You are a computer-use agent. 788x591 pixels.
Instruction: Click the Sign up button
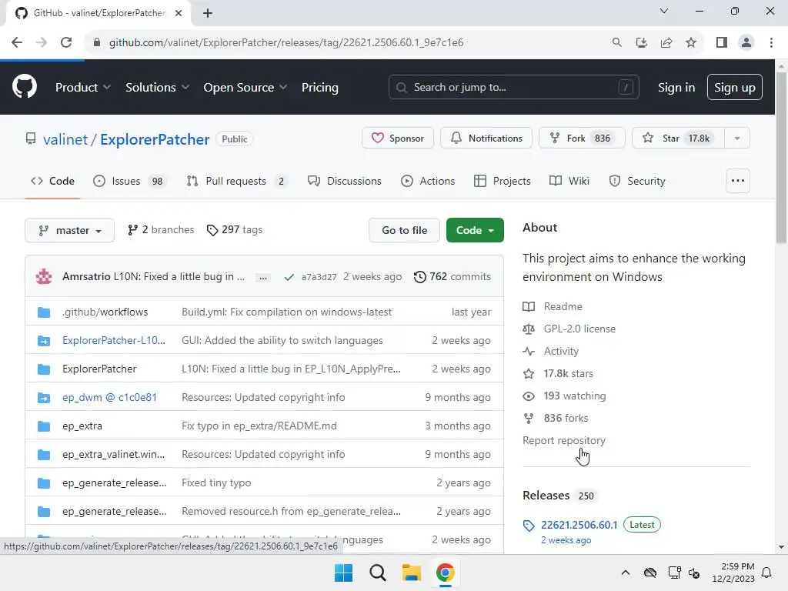click(x=734, y=87)
